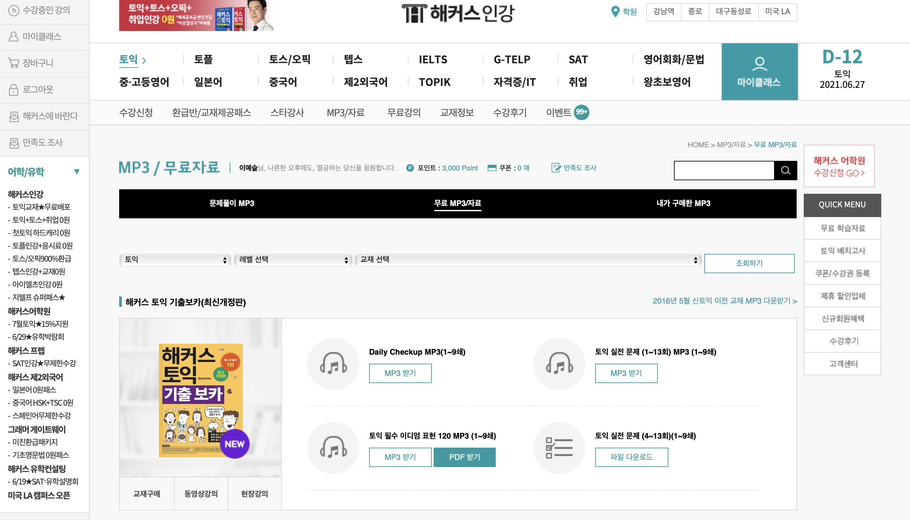Select the 무료 MP3/자료 tab
This screenshot has width=910, height=520.
point(457,203)
